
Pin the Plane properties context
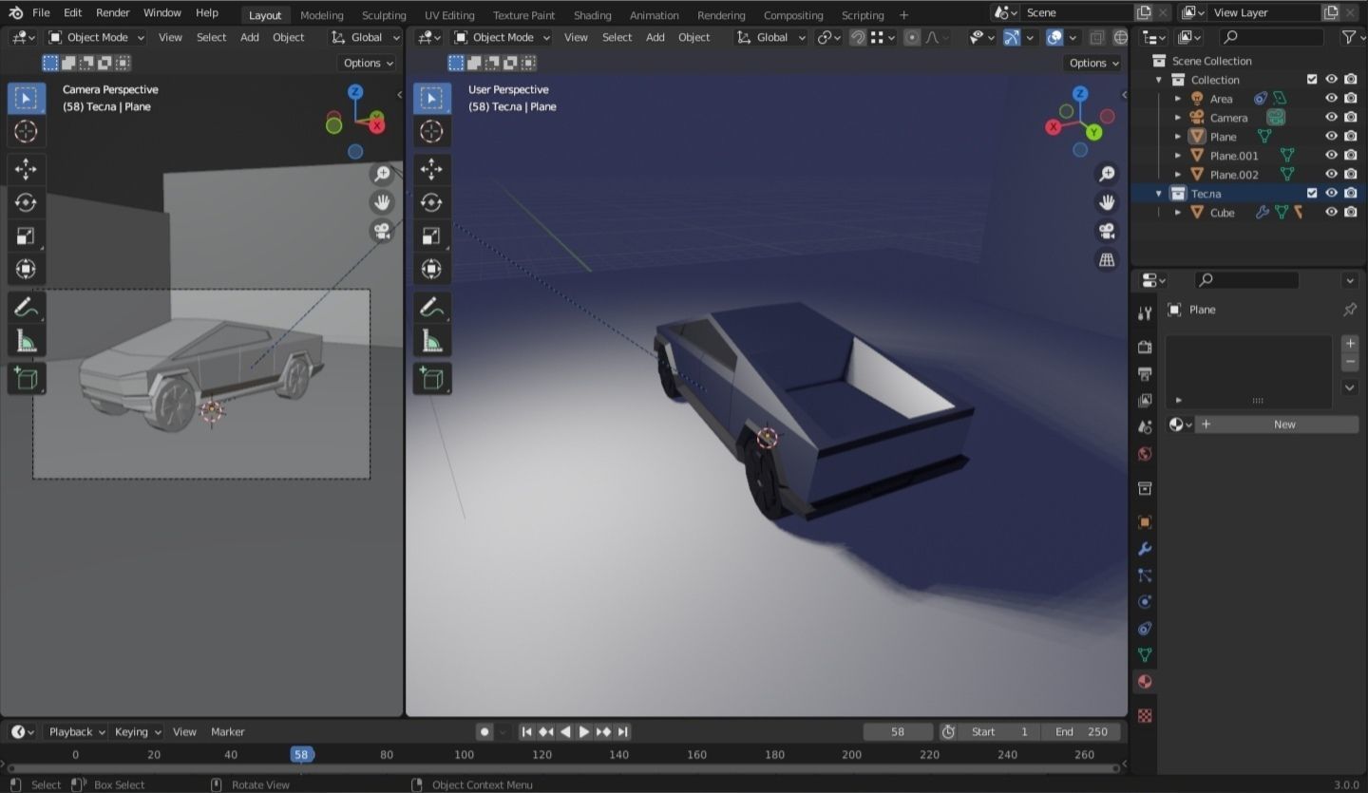coord(1350,310)
